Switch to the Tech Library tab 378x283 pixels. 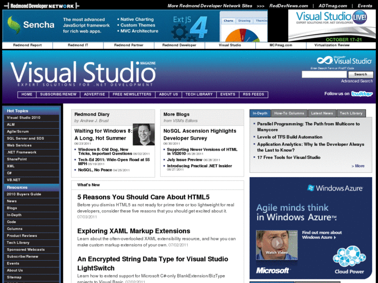[351, 113]
